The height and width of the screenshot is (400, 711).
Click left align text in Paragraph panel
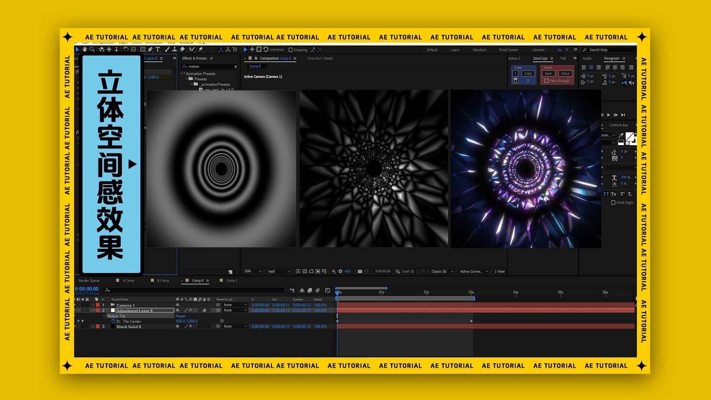pos(584,67)
